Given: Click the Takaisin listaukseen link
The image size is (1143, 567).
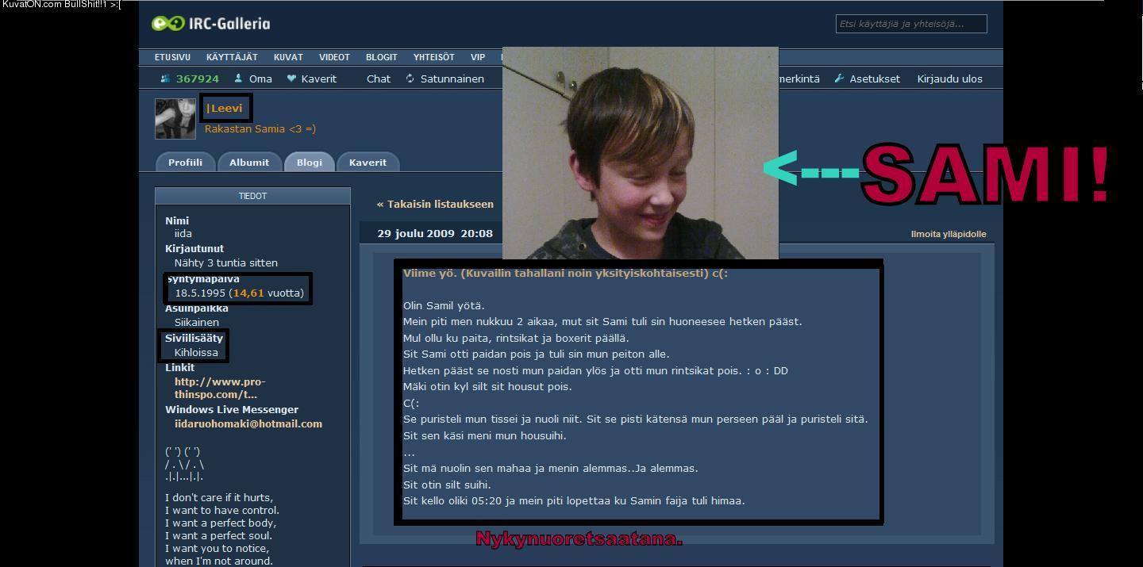Looking at the screenshot, I should (435, 204).
